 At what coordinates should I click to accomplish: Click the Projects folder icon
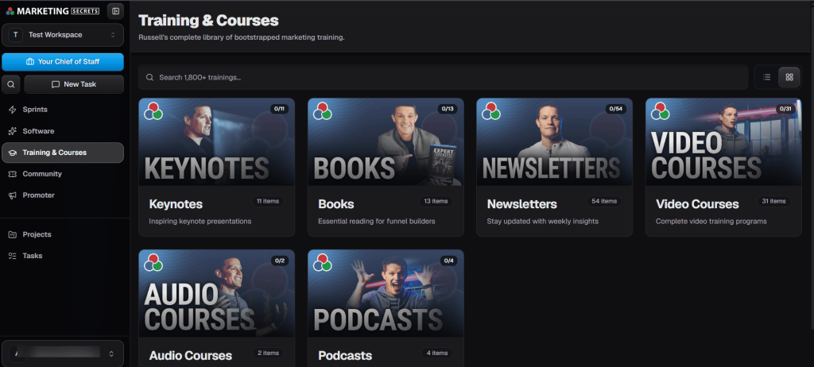coord(13,234)
